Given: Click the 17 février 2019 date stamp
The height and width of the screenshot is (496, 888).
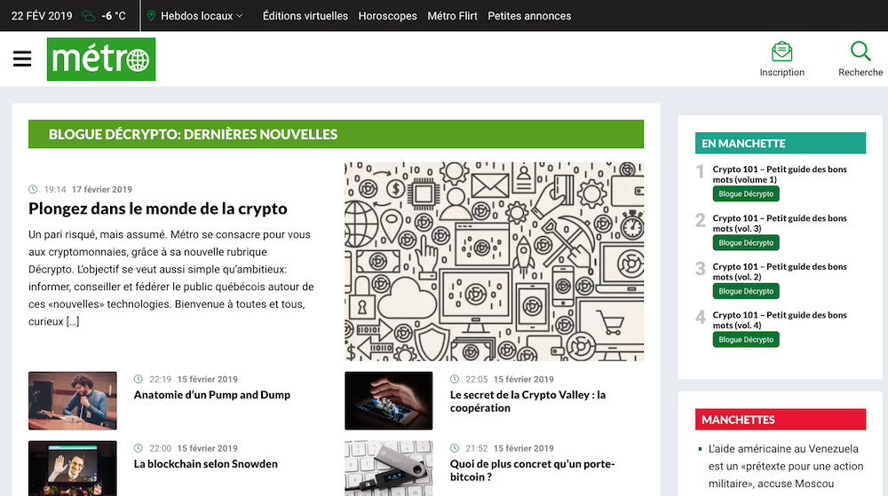Looking at the screenshot, I should click(102, 190).
